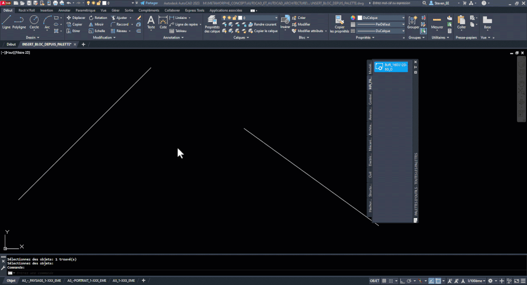The width and height of the screenshot is (527, 285).
Task: Toggle 2D object snap in status bar
Action: [x=438, y=281]
